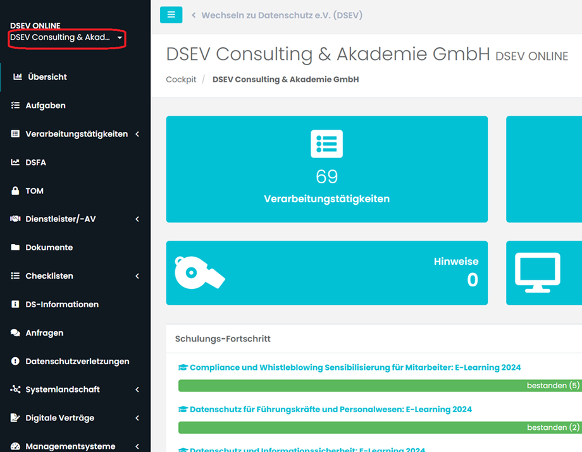Click Cockpit breadcrumb link
This screenshot has height=452, width=582.
click(x=181, y=80)
